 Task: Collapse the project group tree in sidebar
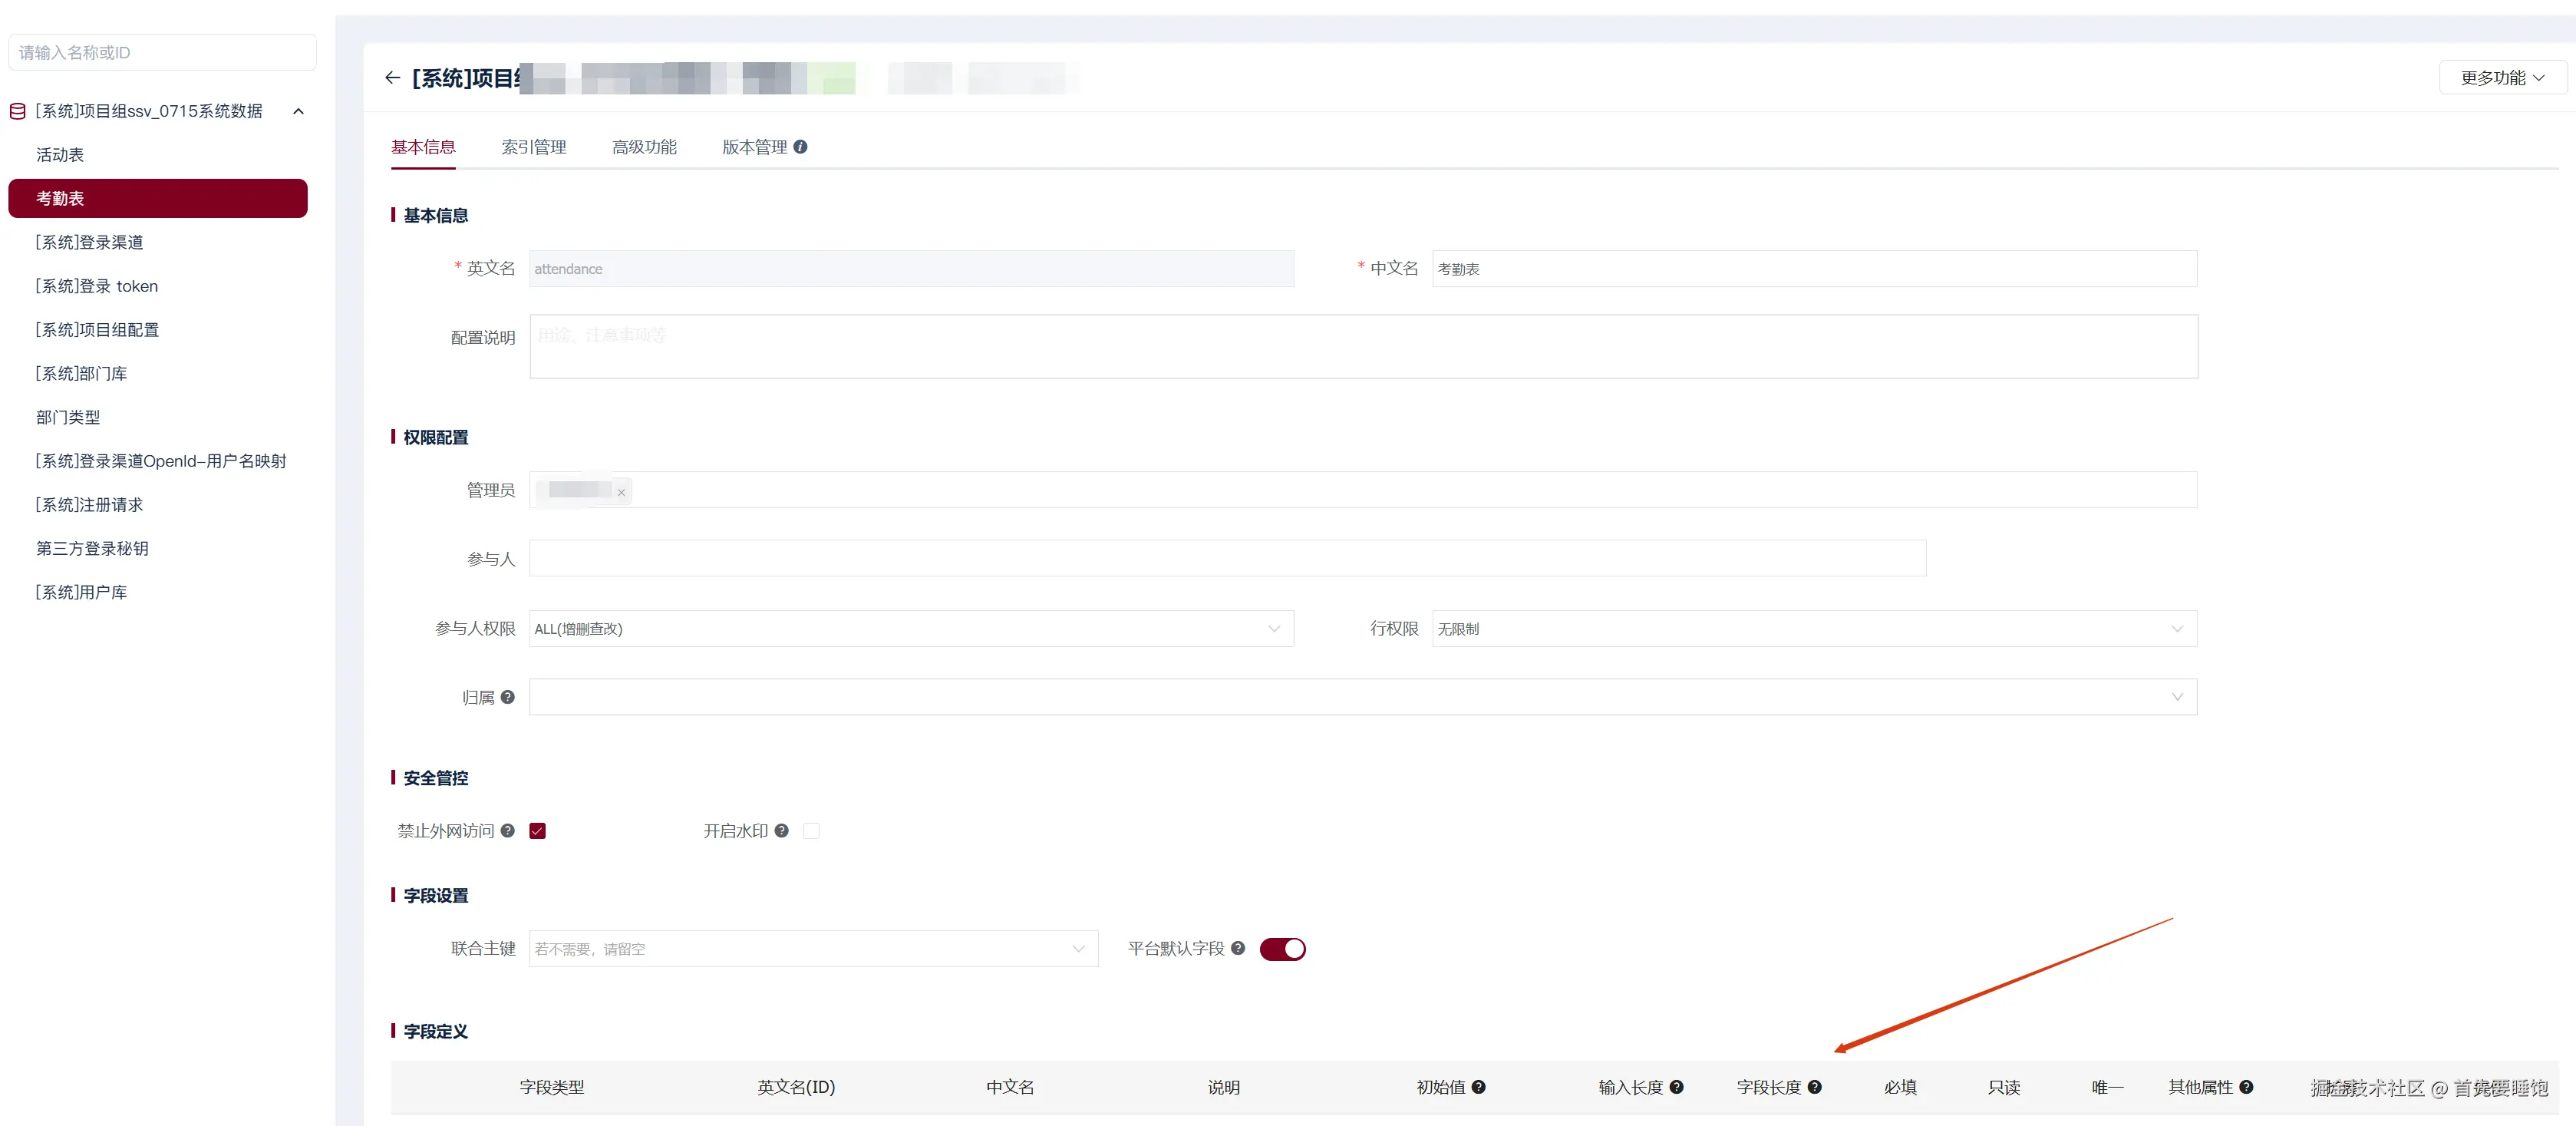298,111
